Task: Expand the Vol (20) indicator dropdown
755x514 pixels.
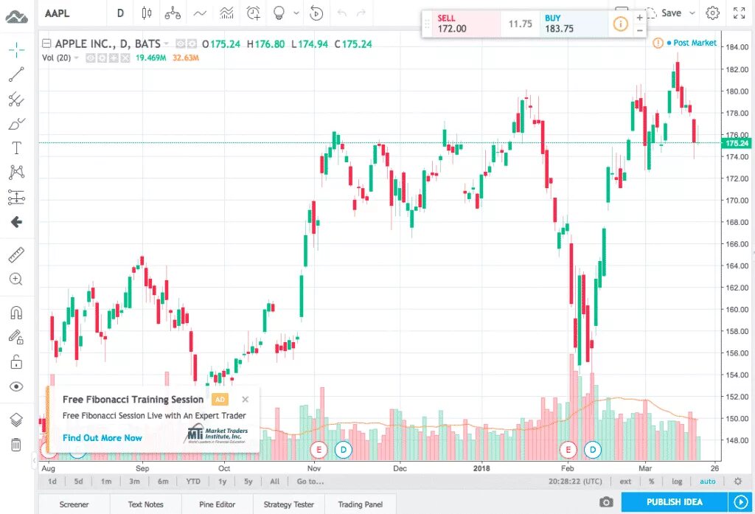Action: pyautogui.click(x=76, y=58)
